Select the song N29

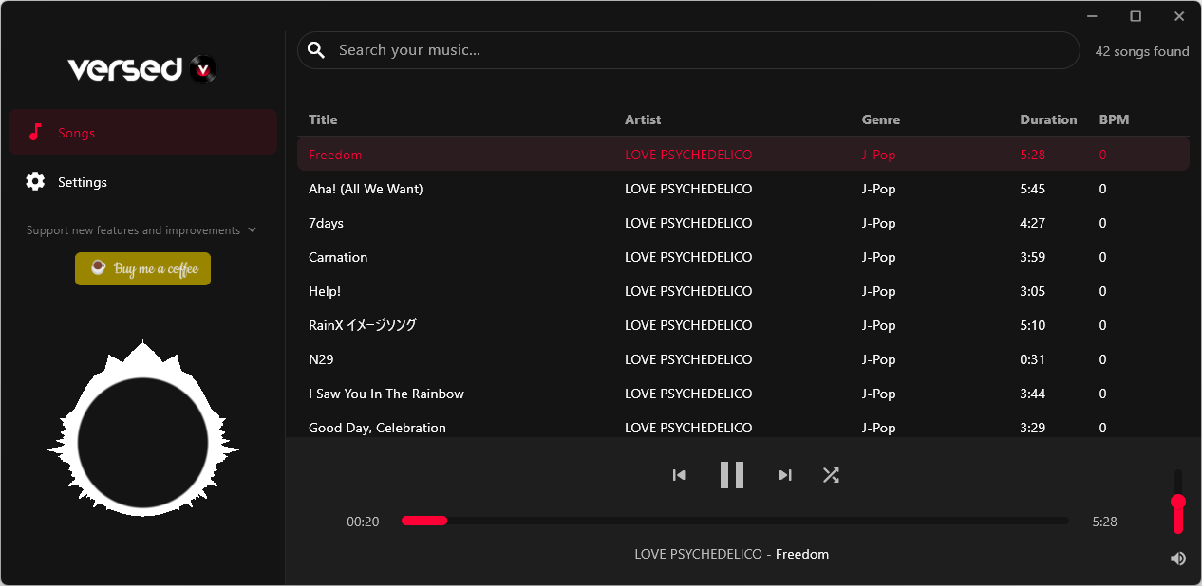click(x=742, y=359)
